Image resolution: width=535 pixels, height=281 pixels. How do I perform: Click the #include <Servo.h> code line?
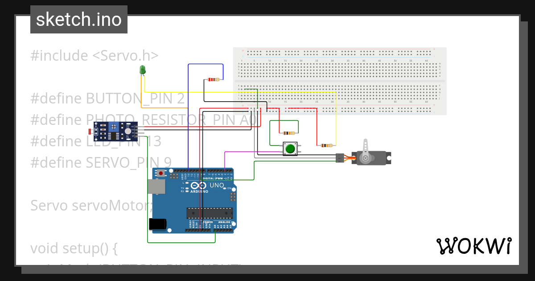click(95, 56)
